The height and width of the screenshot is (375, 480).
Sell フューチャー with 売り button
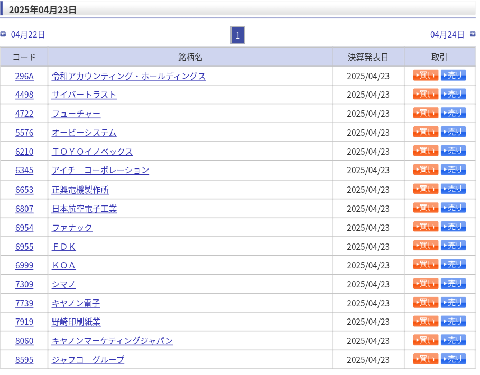[453, 113]
